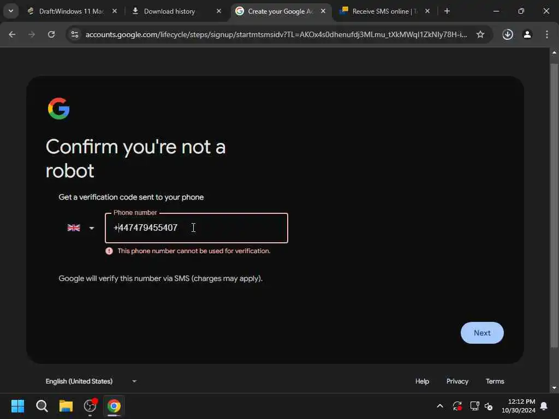The image size is (559, 419).
Task: Expand the English (United States) language dropdown
Action: pos(91,381)
